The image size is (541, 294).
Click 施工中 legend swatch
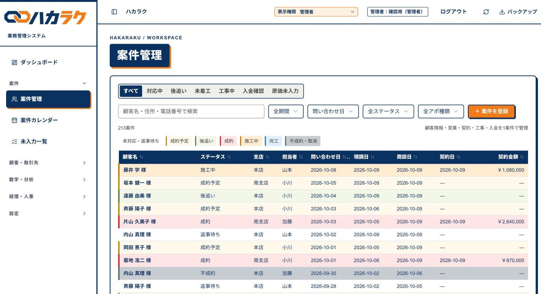(251, 141)
